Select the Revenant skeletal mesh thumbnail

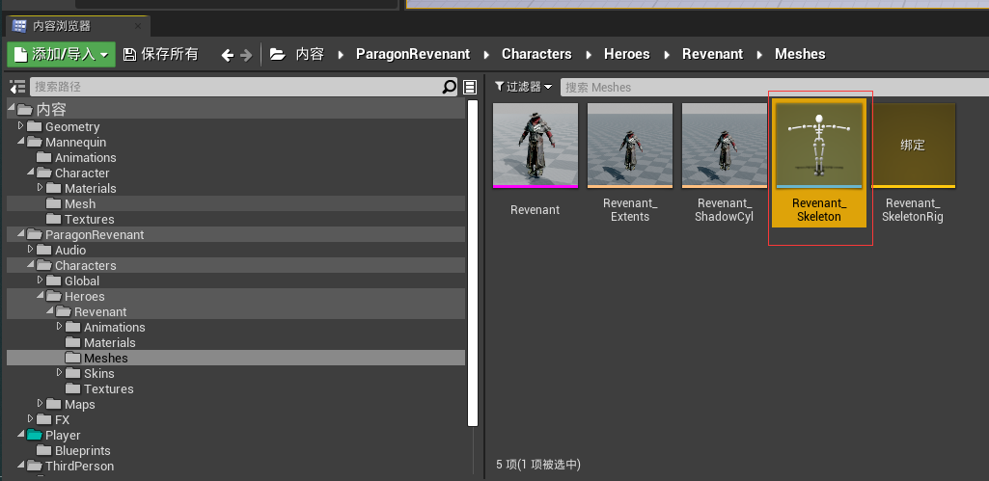[x=535, y=146]
